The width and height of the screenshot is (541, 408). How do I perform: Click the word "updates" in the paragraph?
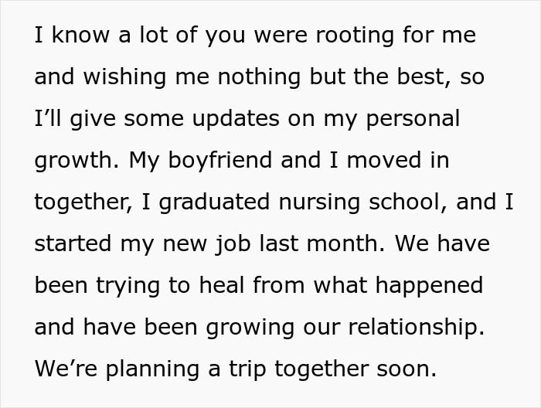[x=236, y=119]
